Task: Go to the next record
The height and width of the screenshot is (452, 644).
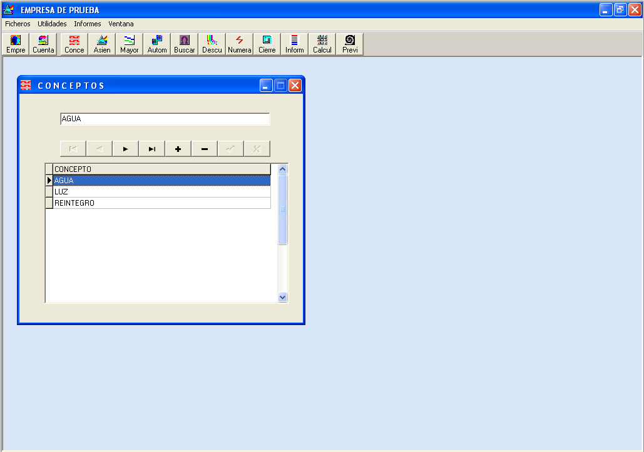Action: [x=126, y=149]
